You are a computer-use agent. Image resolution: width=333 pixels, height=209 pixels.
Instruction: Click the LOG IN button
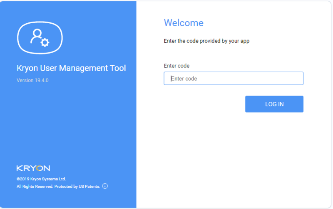tap(274, 104)
